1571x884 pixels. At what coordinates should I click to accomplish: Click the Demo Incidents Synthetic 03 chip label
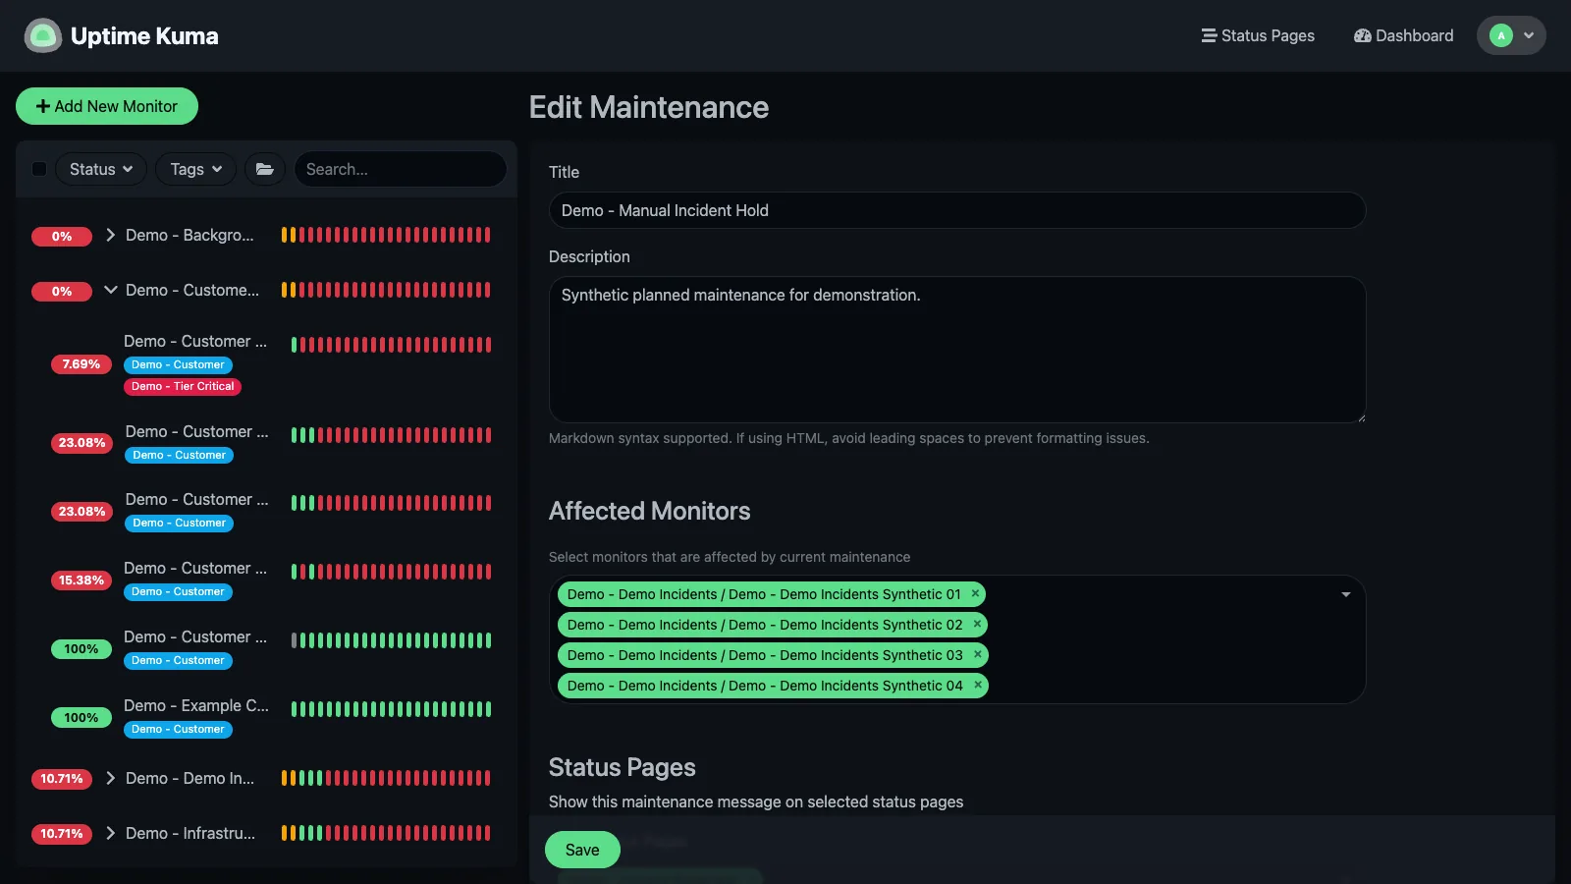765,655
